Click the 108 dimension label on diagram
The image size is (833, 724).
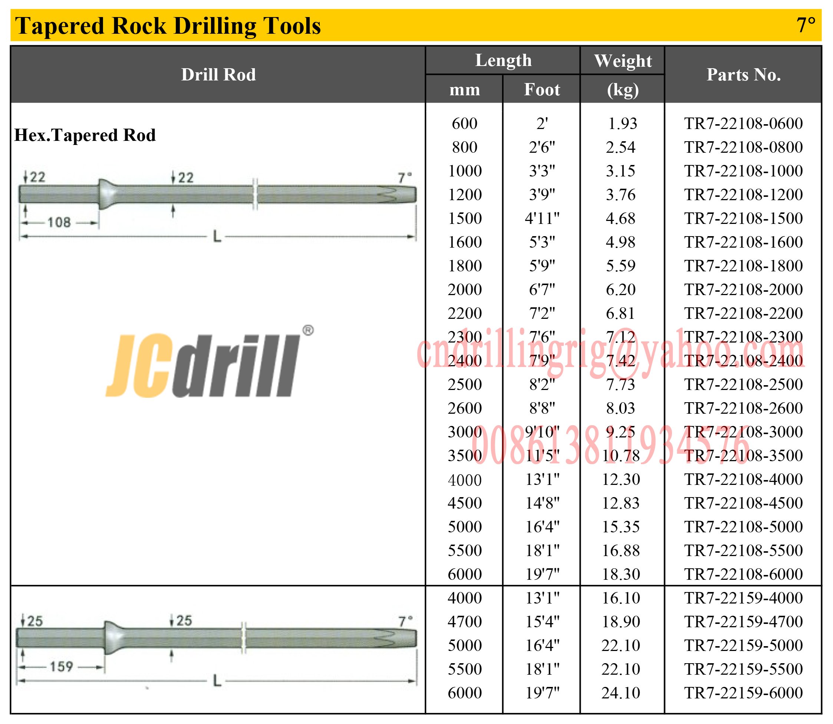point(59,222)
